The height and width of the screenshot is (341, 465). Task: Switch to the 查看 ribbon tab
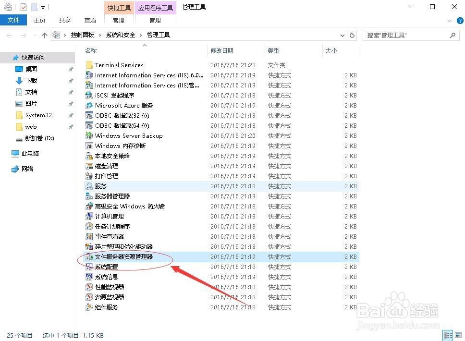(90, 20)
